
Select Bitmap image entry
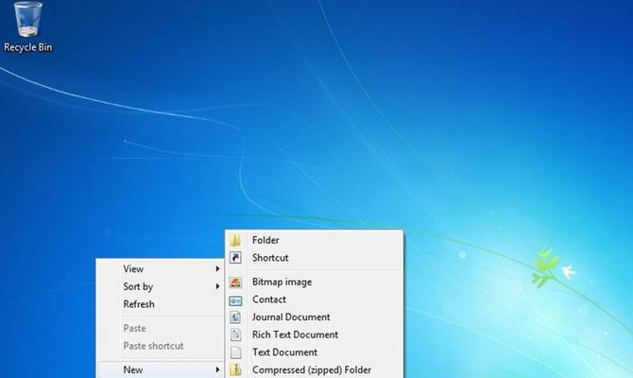pyautogui.click(x=314, y=282)
